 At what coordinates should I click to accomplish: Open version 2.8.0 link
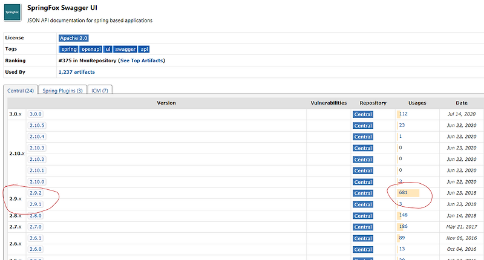(x=36, y=215)
